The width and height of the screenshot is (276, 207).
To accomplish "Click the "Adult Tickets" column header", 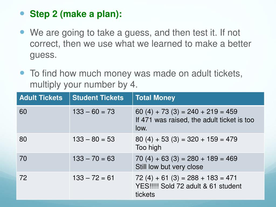I will pyautogui.click(x=41, y=98).
